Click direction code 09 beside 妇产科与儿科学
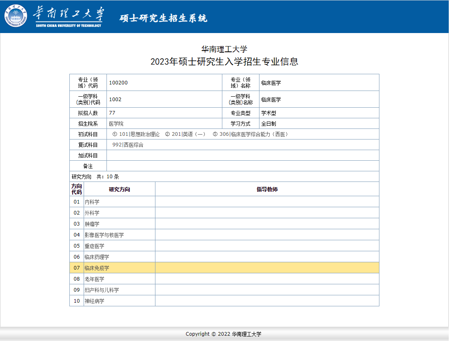450x341 pixels. pos(77,290)
